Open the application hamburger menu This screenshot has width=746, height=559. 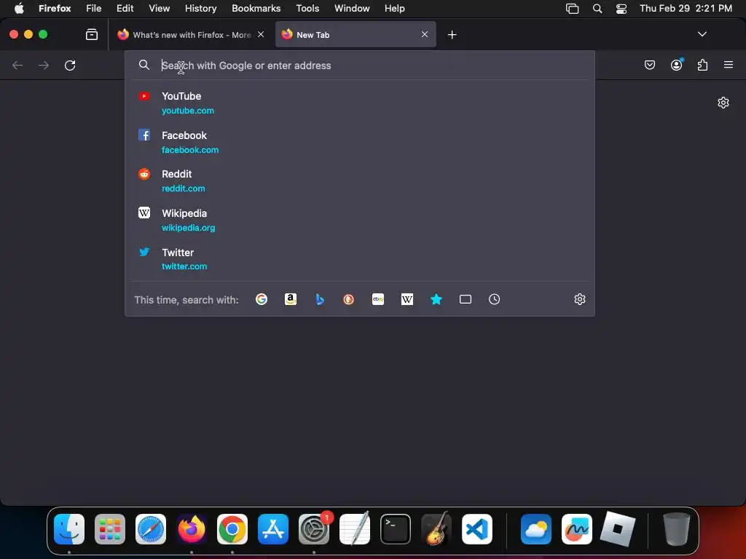click(729, 65)
